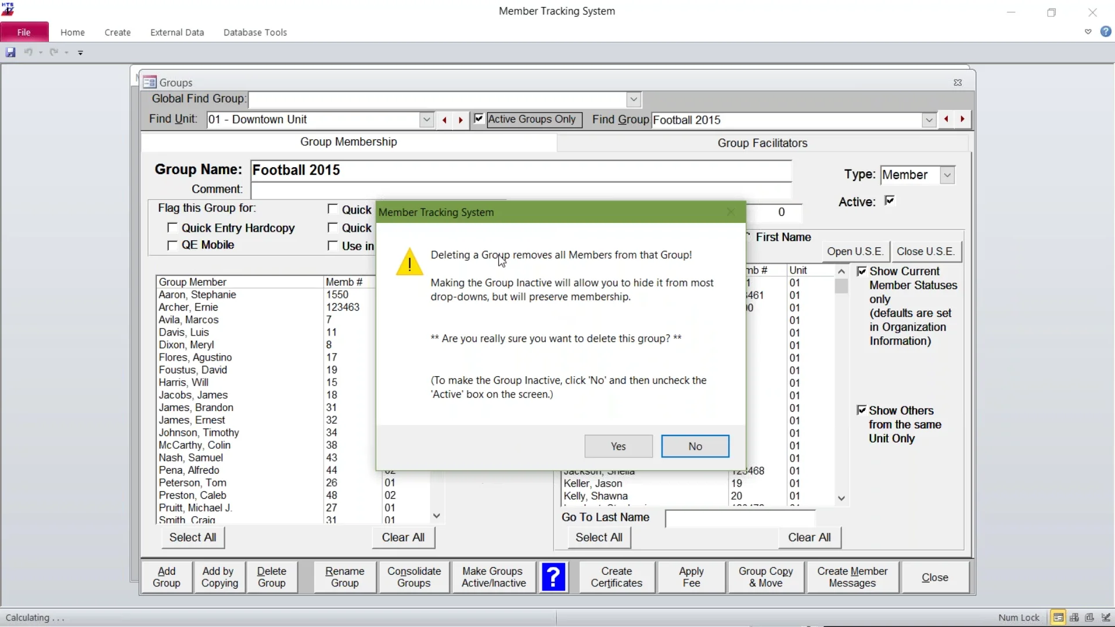Open the Home ribbon tab

[x=73, y=33]
